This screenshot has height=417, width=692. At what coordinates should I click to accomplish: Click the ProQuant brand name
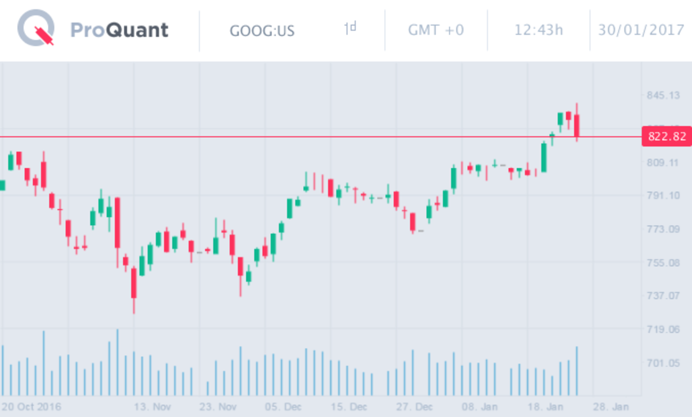[119, 30]
